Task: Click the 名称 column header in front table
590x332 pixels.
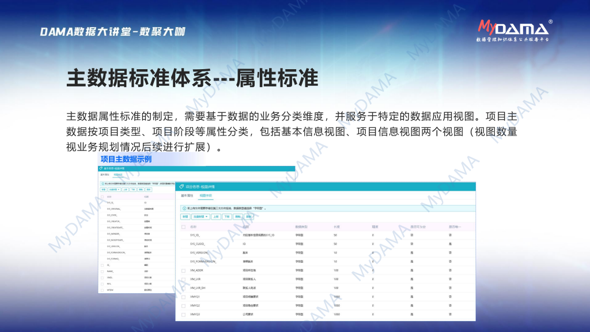Action: 193,227
